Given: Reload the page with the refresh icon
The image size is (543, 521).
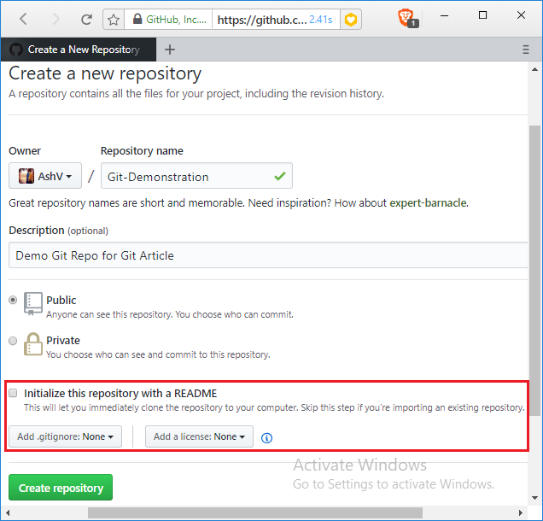Looking at the screenshot, I should pos(86,20).
